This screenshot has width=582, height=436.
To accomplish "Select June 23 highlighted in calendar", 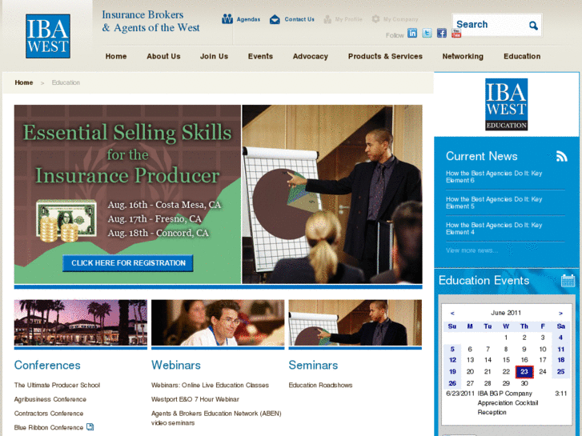I will [x=524, y=372].
